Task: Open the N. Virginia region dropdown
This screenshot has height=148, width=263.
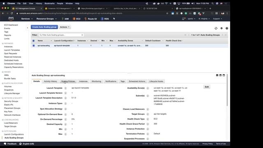Action: pyautogui.click(x=204, y=19)
